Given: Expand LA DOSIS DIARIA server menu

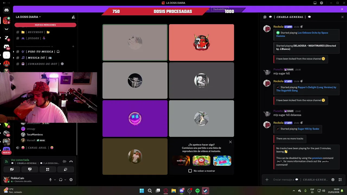Looking at the screenshot, I should point(28,17).
